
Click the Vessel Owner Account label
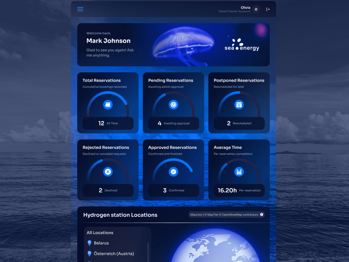coord(234,12)
